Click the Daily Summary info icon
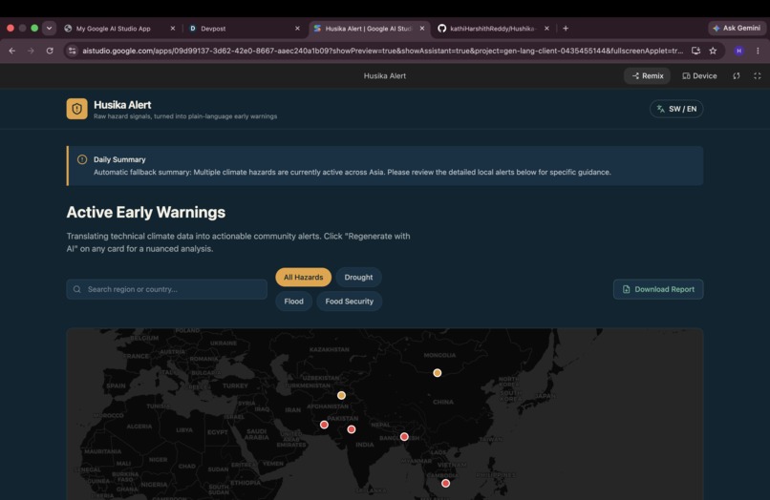This screenshot has height=500, width=770. click(x=82, y=159)
